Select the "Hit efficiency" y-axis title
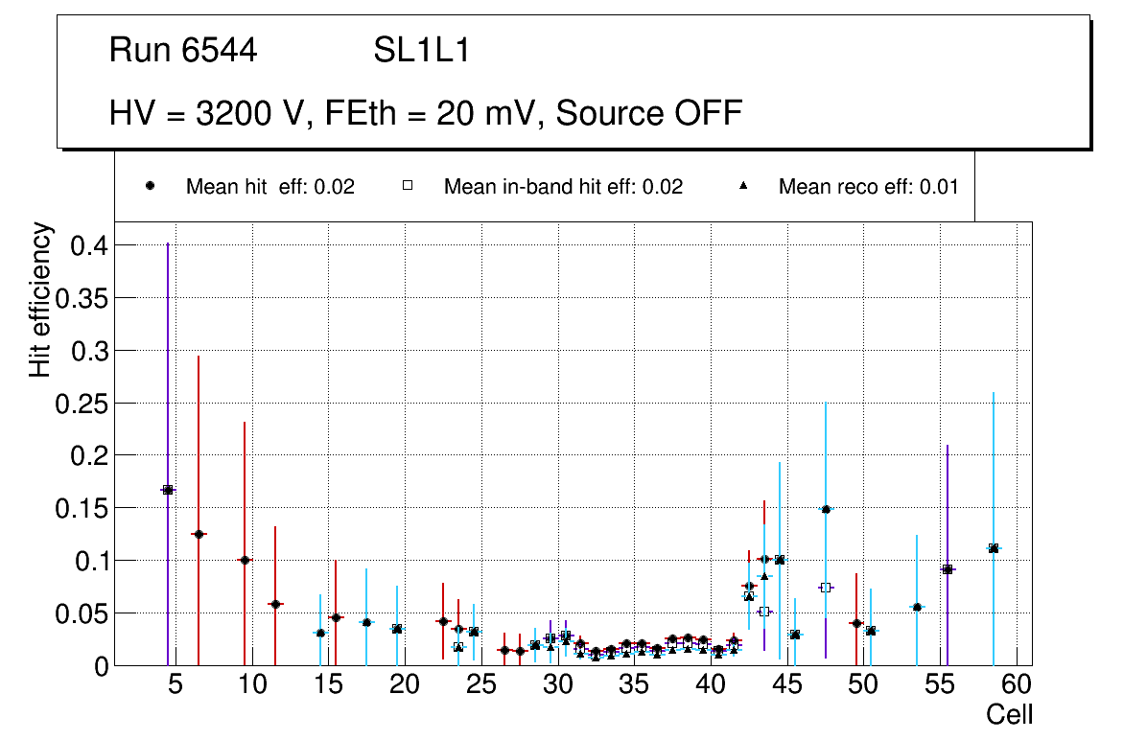 click(39, 299)
